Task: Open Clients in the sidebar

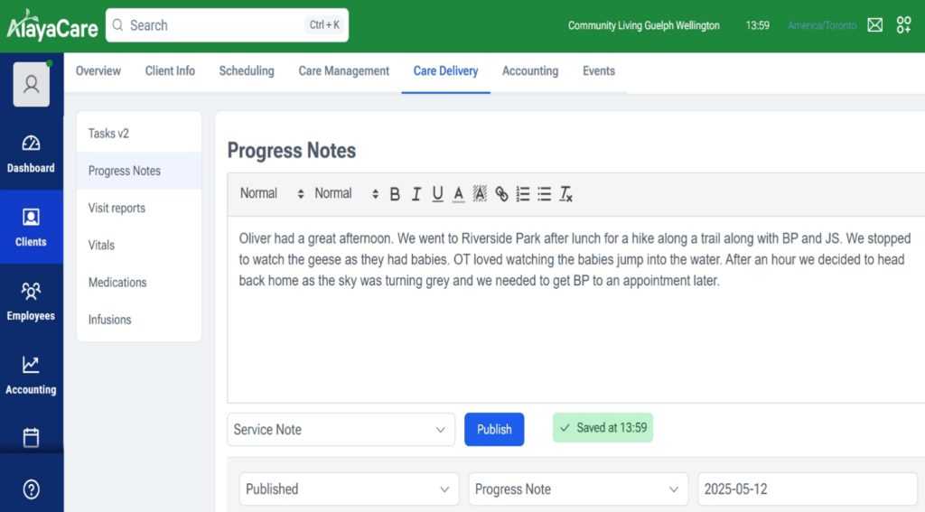Action: 31,227
